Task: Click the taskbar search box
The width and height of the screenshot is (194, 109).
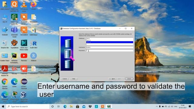Action: [x=28, y=106]
